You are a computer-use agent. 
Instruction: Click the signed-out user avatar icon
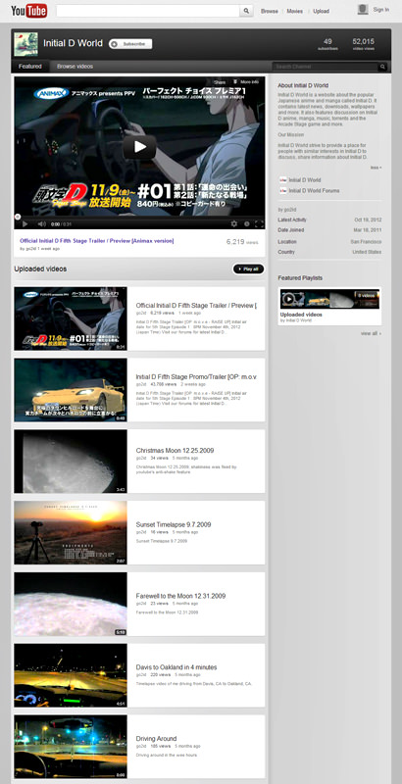coord(363,10)
